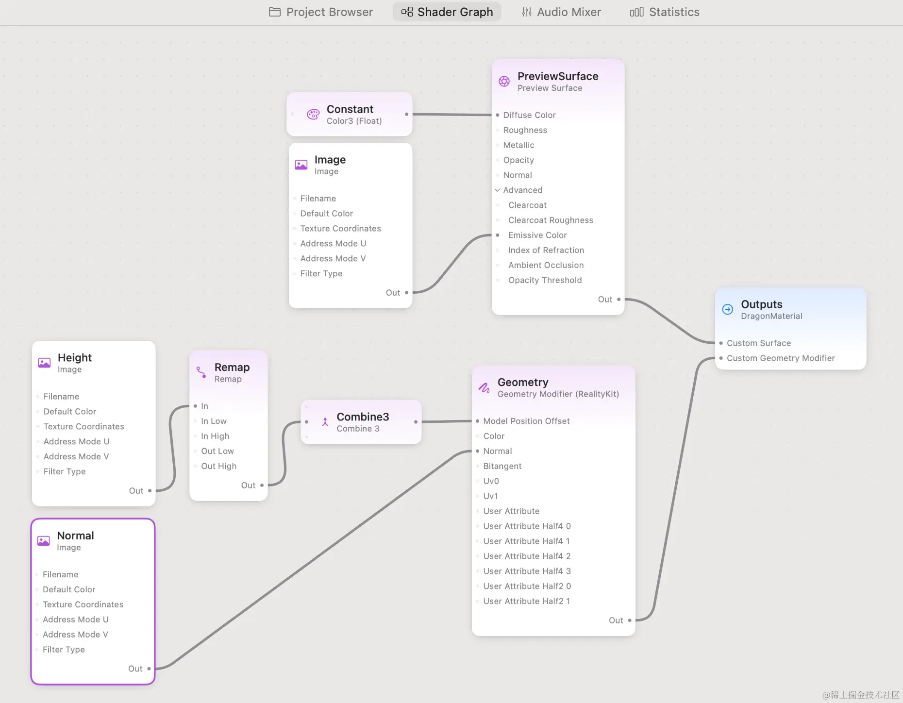Click Clearcoat Roughness property

(x=551, y=220)
